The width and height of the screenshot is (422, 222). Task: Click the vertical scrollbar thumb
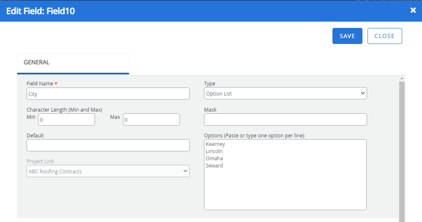402,148
